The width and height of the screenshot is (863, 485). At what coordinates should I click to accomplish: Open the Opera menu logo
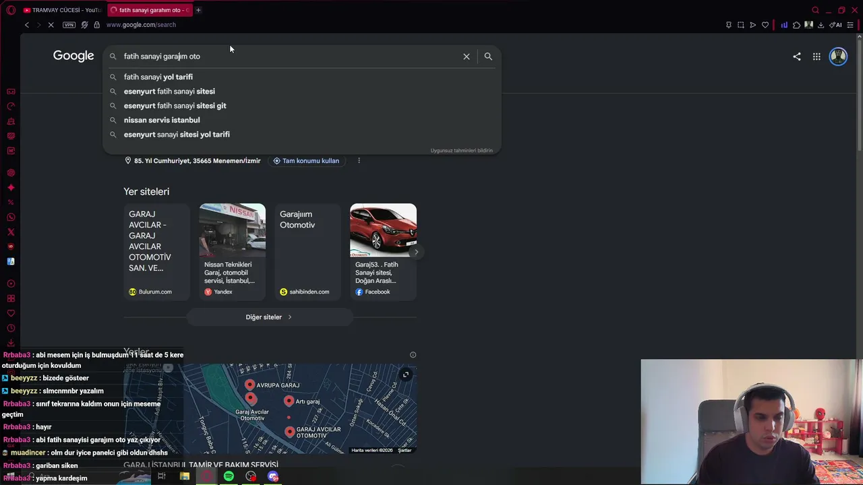tap(11, 10)
